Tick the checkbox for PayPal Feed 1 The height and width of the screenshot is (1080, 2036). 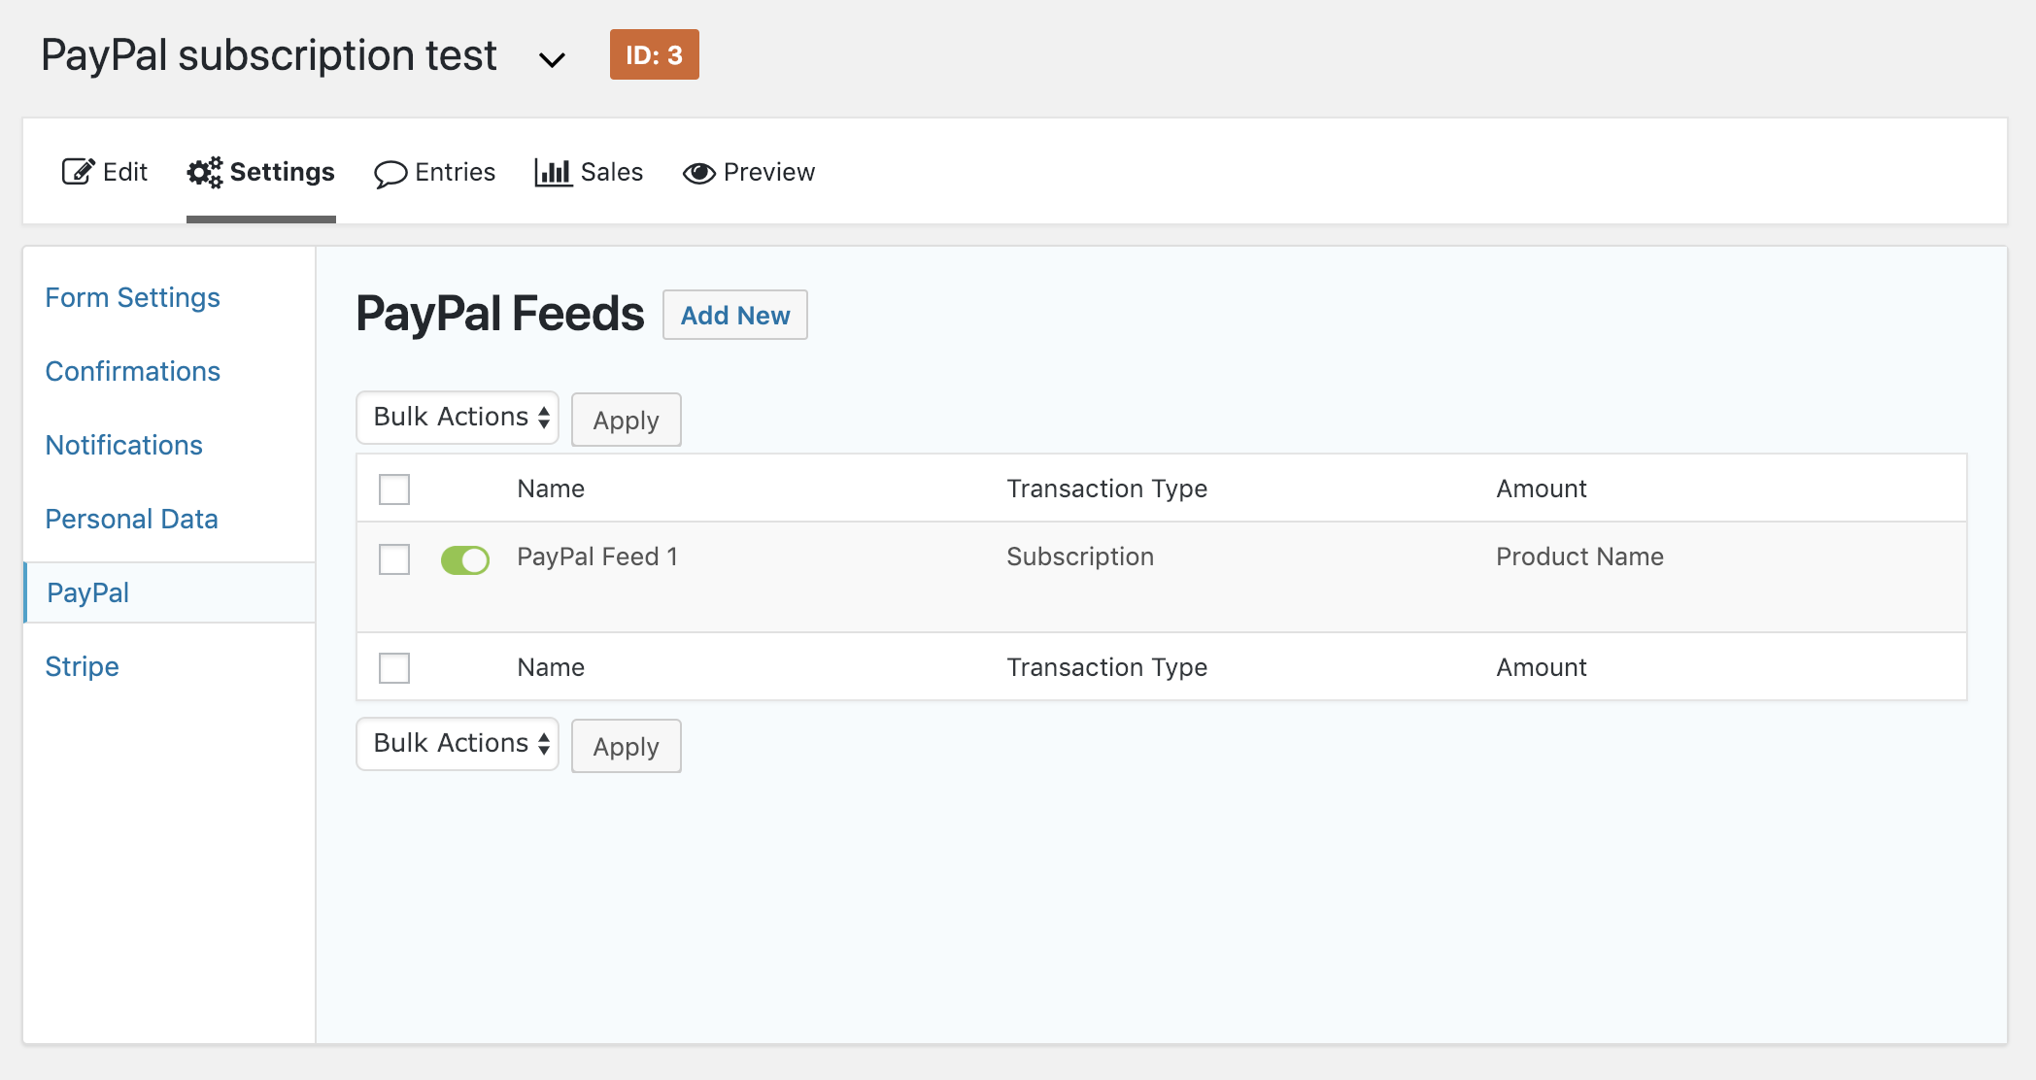click(394, 558)
